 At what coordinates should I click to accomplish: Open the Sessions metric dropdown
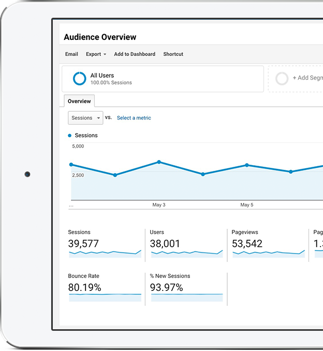(85, 118)
